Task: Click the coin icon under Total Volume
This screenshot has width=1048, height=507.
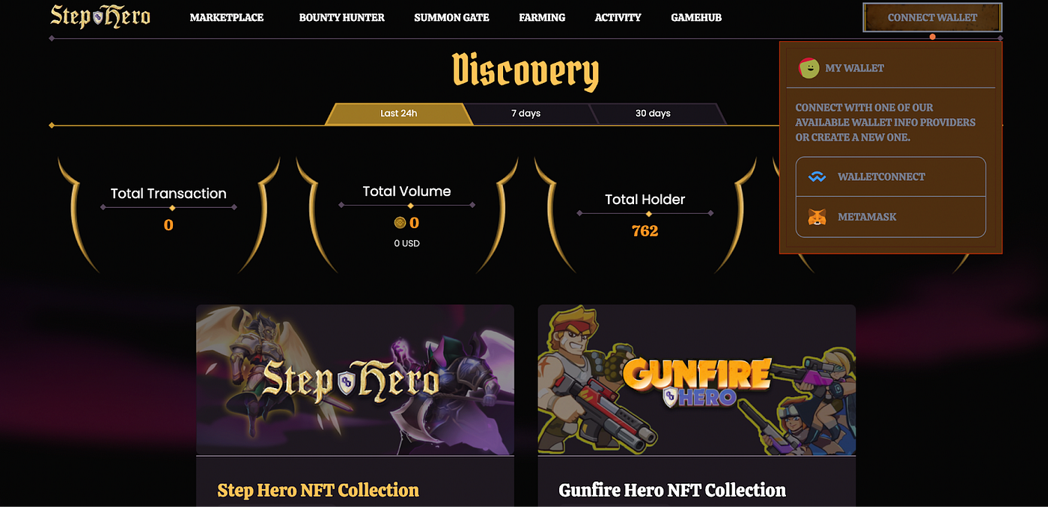Action: click(x=400, y=223)
